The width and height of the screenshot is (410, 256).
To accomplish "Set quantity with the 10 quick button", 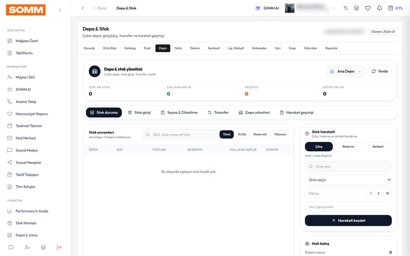I will tap(387, 193).
